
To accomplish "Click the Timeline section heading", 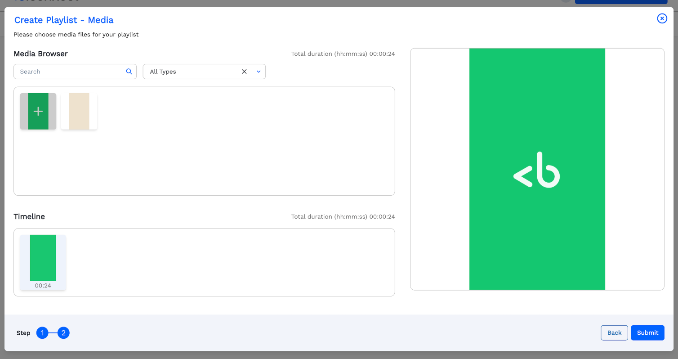I will [x=29, y=217].
